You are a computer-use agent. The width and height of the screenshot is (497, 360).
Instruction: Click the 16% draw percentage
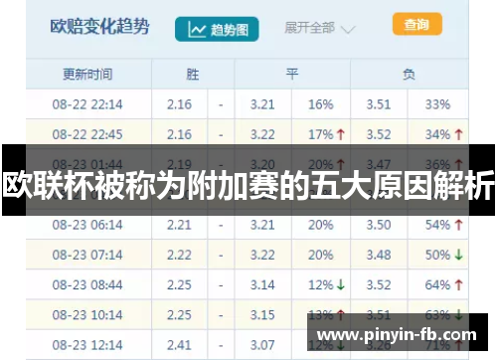click(321, 104)
